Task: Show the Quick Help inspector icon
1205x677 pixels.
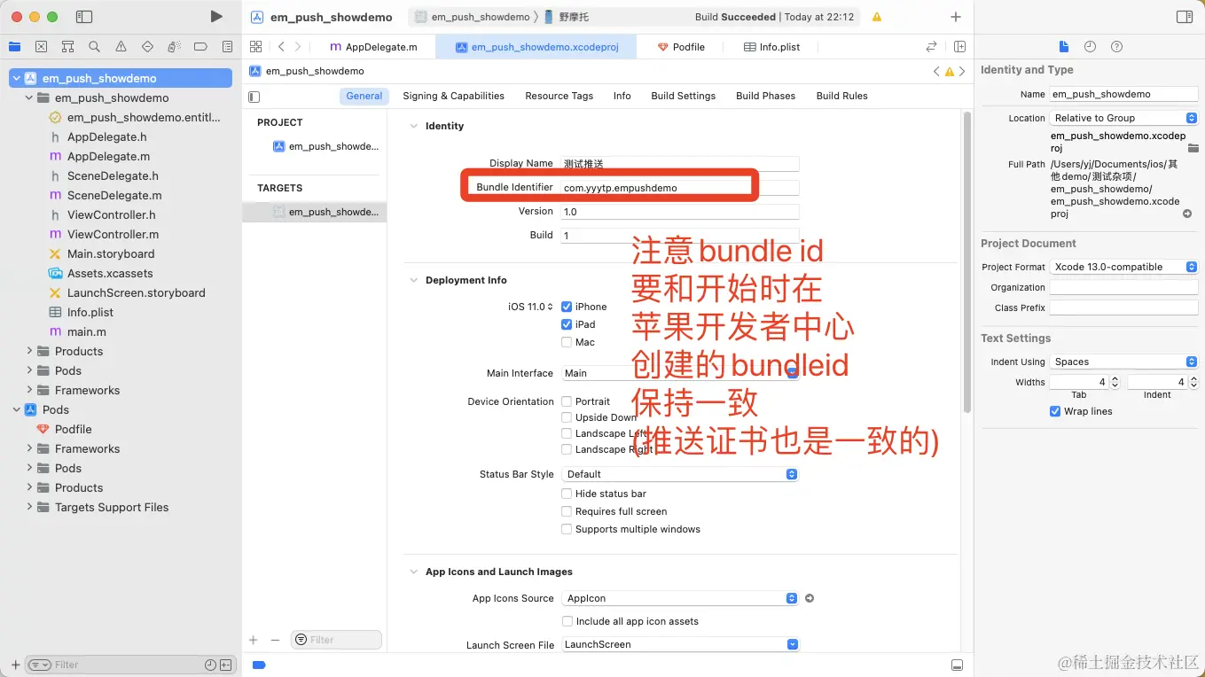Action: [1116, 46]
